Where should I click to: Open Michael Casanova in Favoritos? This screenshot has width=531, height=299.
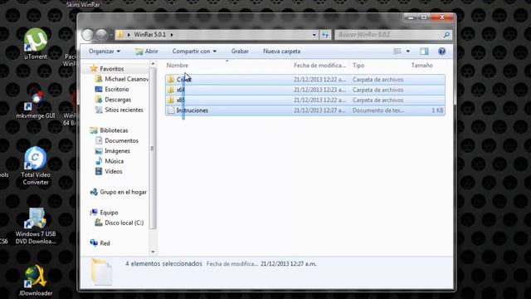coord(122,79)
